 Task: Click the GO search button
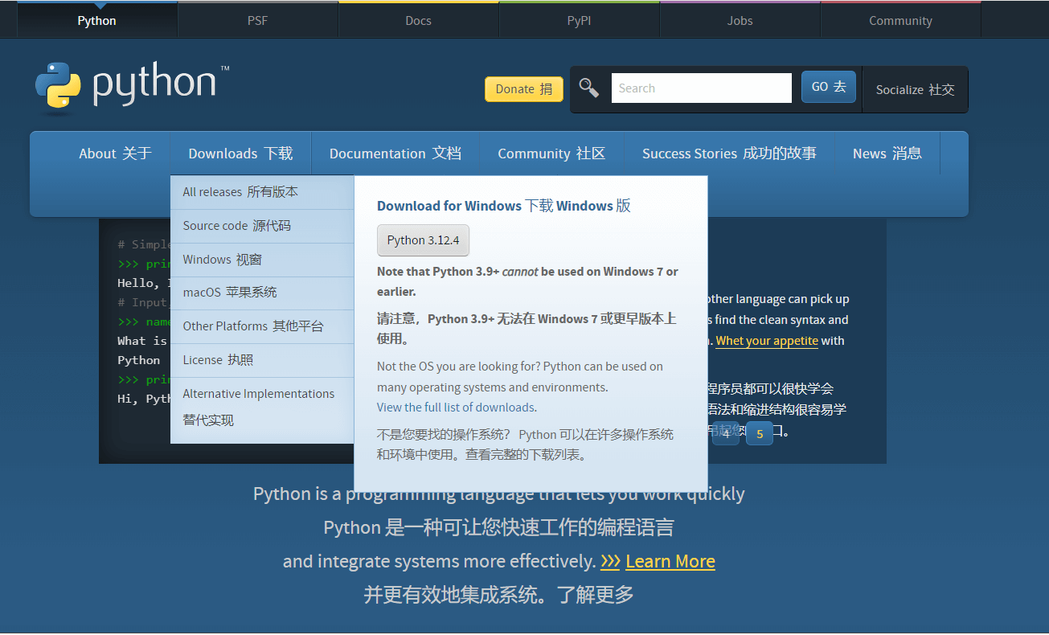tap(829, 87)
